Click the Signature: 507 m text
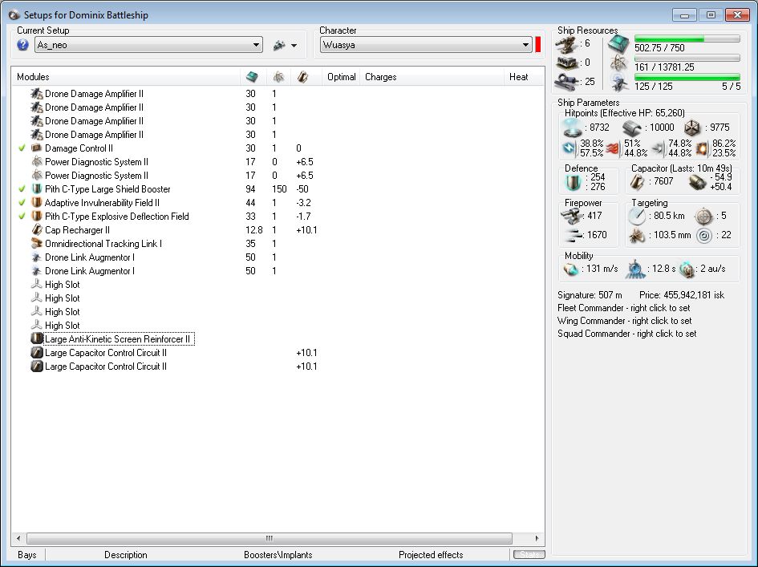 [x=590, y=295]
